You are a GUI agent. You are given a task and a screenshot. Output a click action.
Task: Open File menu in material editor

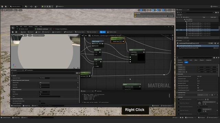pyautogui.click(x=17, y=27)
